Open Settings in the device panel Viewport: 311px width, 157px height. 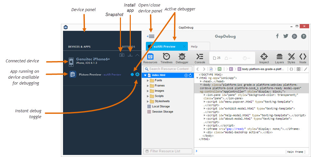(x=128, y=47)
